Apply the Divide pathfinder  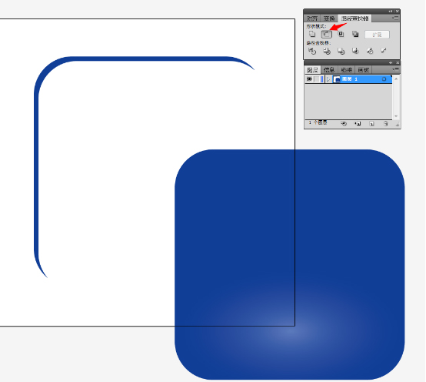312,51
